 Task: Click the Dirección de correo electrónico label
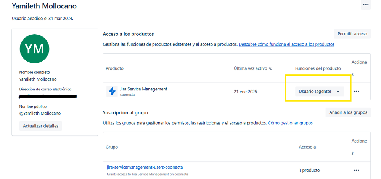[45, 89]
